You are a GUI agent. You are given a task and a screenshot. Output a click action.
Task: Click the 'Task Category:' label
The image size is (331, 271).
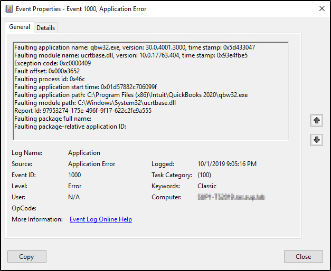(172, 175)
